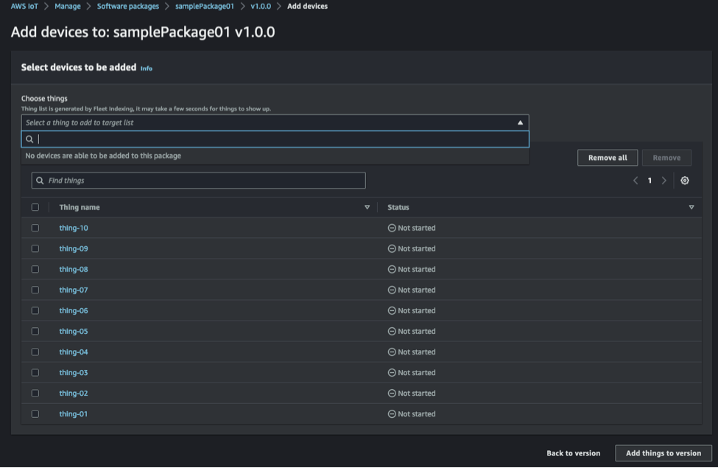This screenshot has height=468, width=718.
Task: Check the checkbox for thing-10
Action: pos(35,228)
